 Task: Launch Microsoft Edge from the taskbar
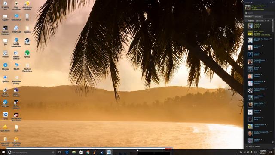67,152
